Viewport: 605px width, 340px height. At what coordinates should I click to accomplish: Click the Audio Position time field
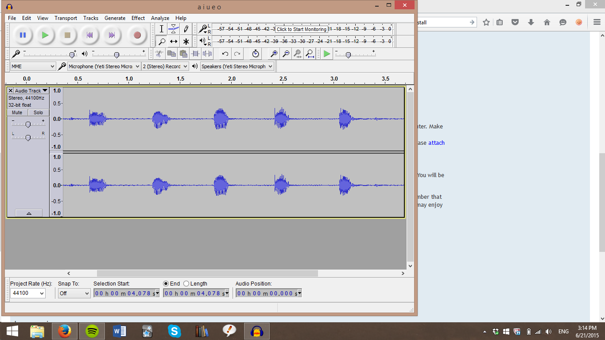click(x=268, y=293)
